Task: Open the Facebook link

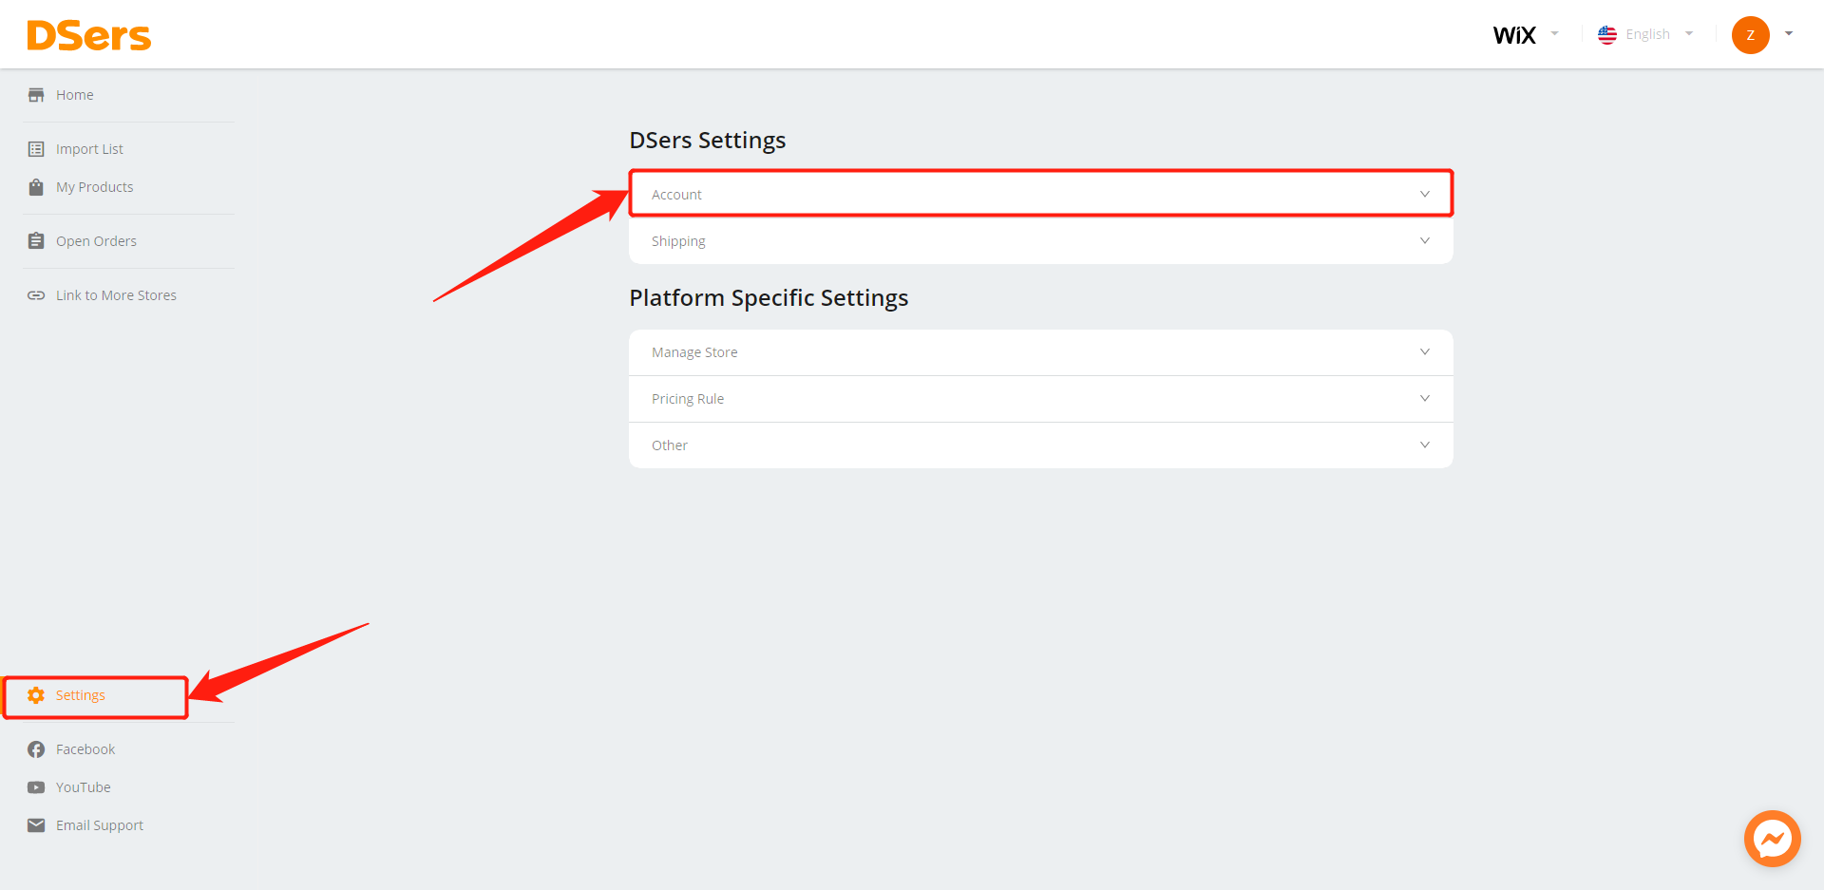Action: (x=85, y=749)
